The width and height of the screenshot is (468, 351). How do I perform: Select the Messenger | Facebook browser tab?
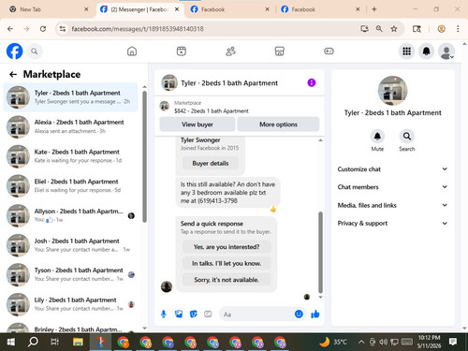[139, 9]
